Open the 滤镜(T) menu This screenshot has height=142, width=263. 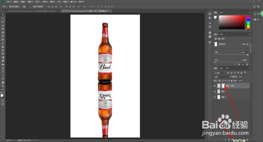point(52,2)
